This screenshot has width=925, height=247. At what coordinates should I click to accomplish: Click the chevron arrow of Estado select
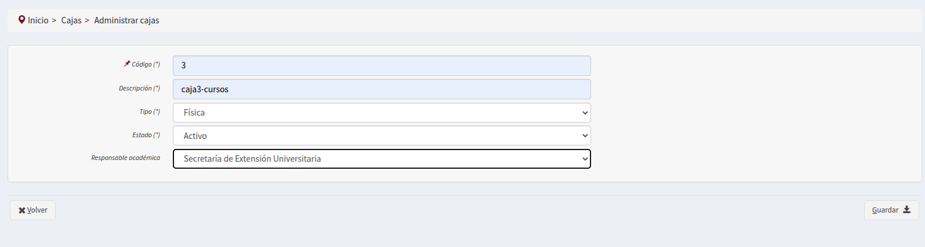click(585, 135)
